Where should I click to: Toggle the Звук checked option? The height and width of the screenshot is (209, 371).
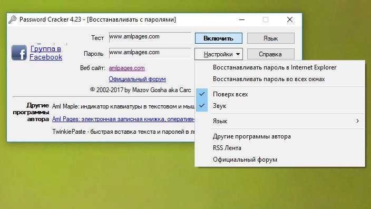pos(280,106)
